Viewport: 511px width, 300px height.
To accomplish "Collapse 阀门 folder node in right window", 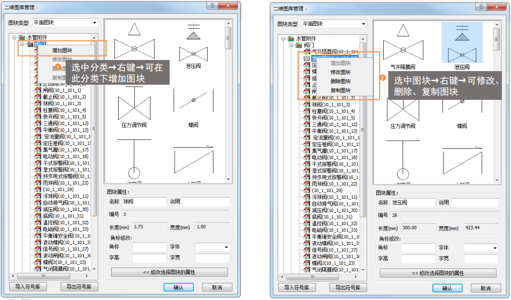I will click(291, 45).
